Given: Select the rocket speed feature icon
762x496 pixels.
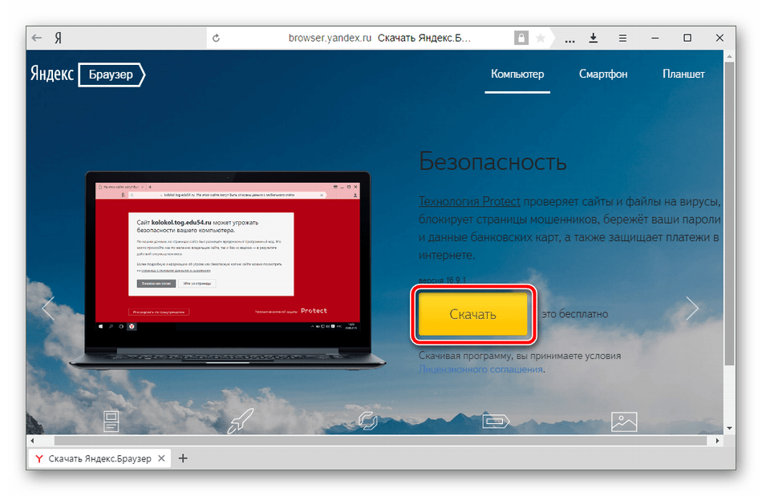Looking at the screenshot, I should click(x=241, y=421).
